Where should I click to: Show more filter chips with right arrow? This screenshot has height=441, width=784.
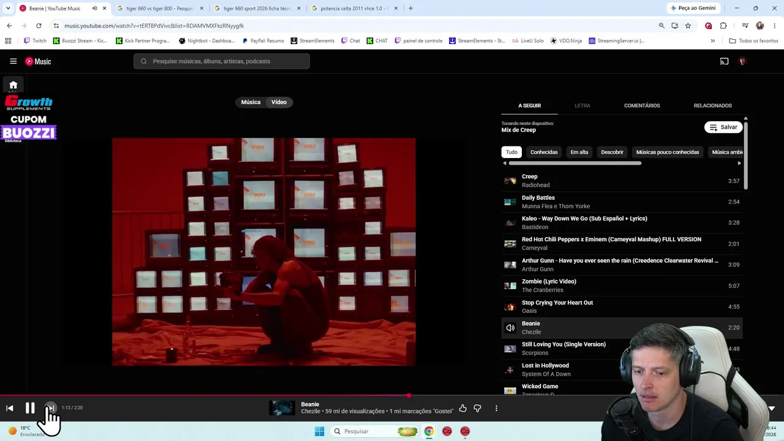(739, 163)
